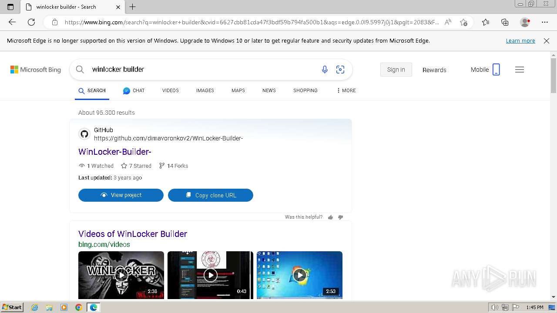
Task: Click the View project button
Action: coord(121,195)
